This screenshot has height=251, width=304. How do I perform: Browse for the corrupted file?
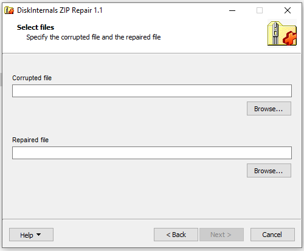click(269, 109)
